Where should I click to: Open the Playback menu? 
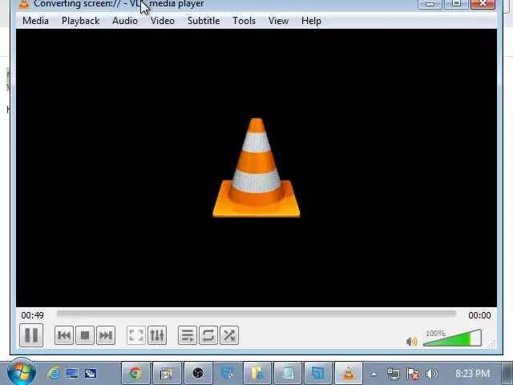[x=80, y=21]
